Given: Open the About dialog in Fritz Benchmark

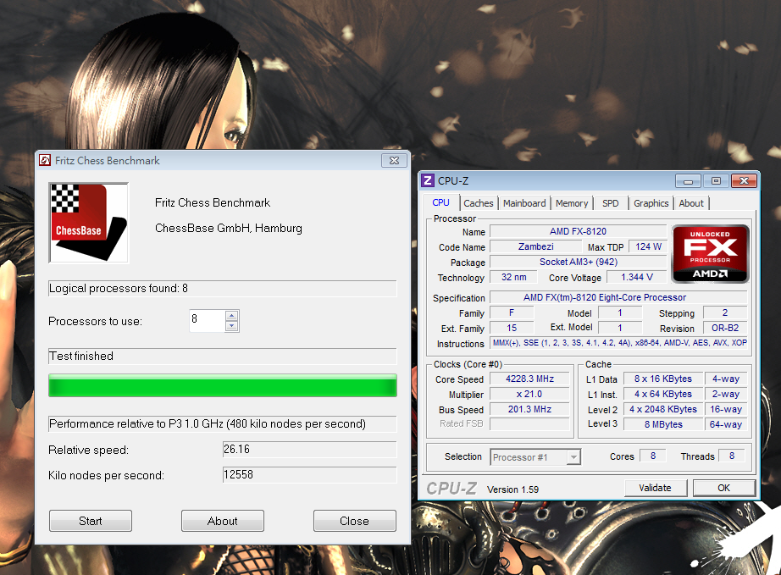Looking at the screenshot, I should tap(222, 521).
